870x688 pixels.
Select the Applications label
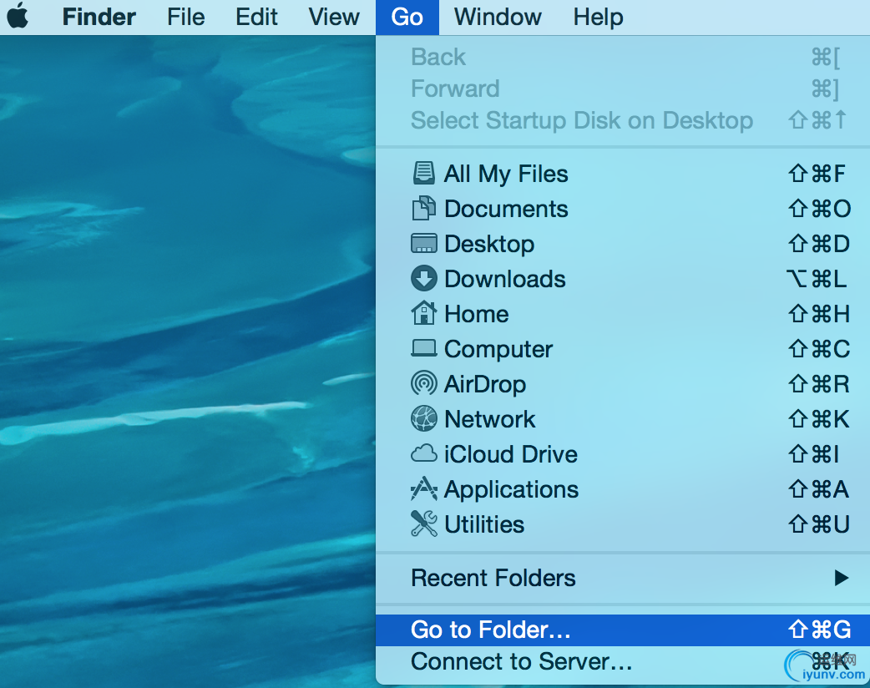coord(512,490)
